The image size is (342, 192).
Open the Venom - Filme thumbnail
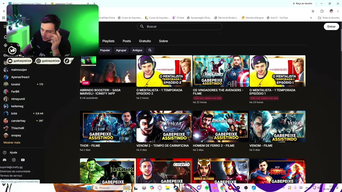277,126
